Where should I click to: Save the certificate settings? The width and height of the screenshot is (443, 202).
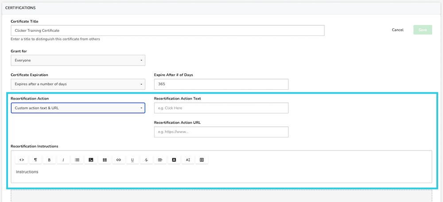point(423,30)
